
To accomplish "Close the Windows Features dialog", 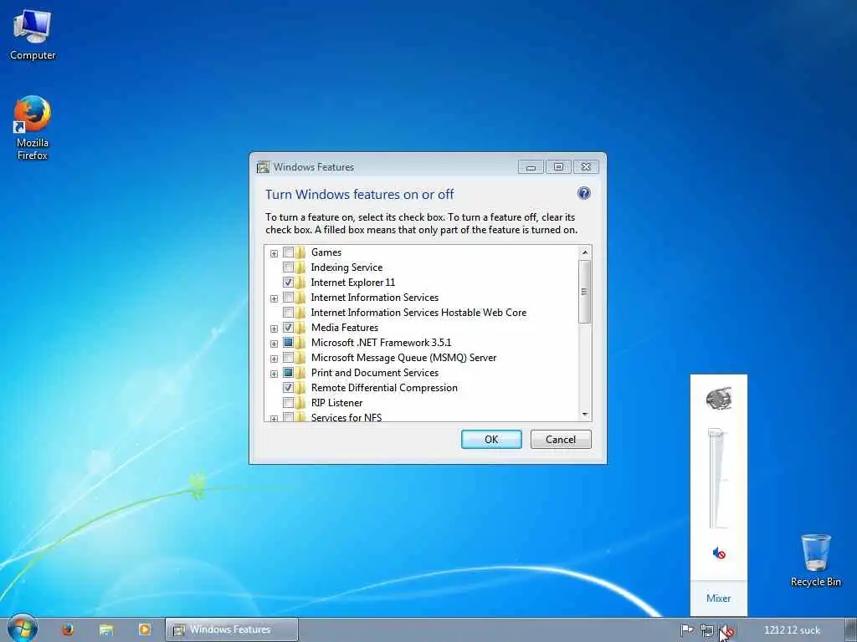I will click(x=586, y=167).
